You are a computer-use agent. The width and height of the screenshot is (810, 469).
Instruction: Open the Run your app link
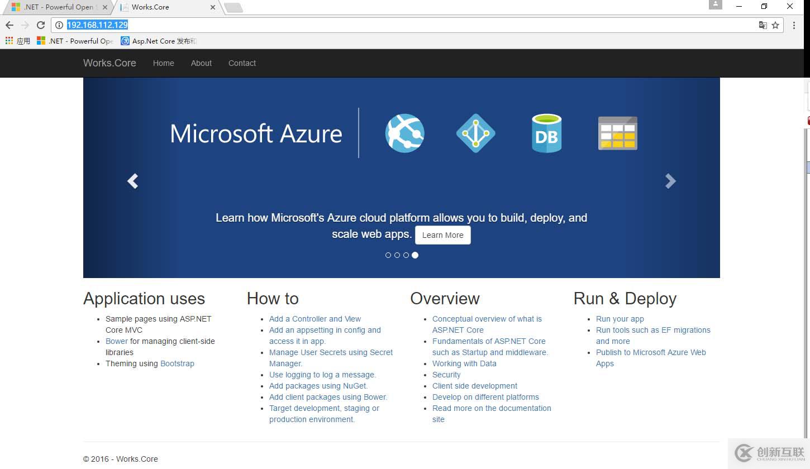tap(620, 319)
